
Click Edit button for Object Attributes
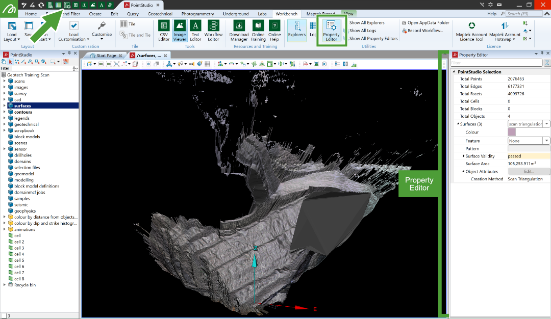click(529, 172)
